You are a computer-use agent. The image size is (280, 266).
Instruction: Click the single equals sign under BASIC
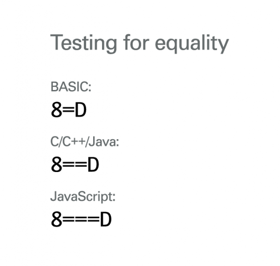click(68, 110)
